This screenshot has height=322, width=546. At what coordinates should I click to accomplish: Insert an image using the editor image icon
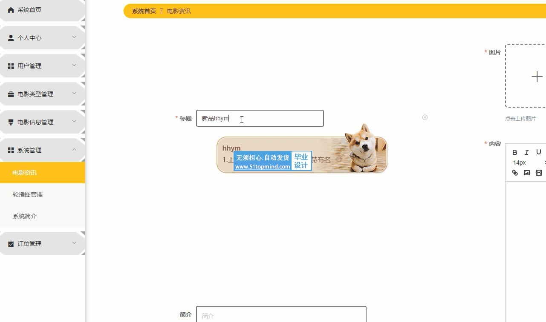tap(527, 173)
